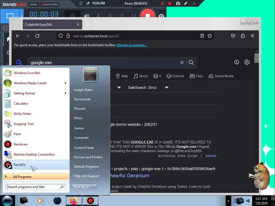The image size is (275, 206).
Task: Open the Shut down options arrow
Action: (x=94, y=187)
